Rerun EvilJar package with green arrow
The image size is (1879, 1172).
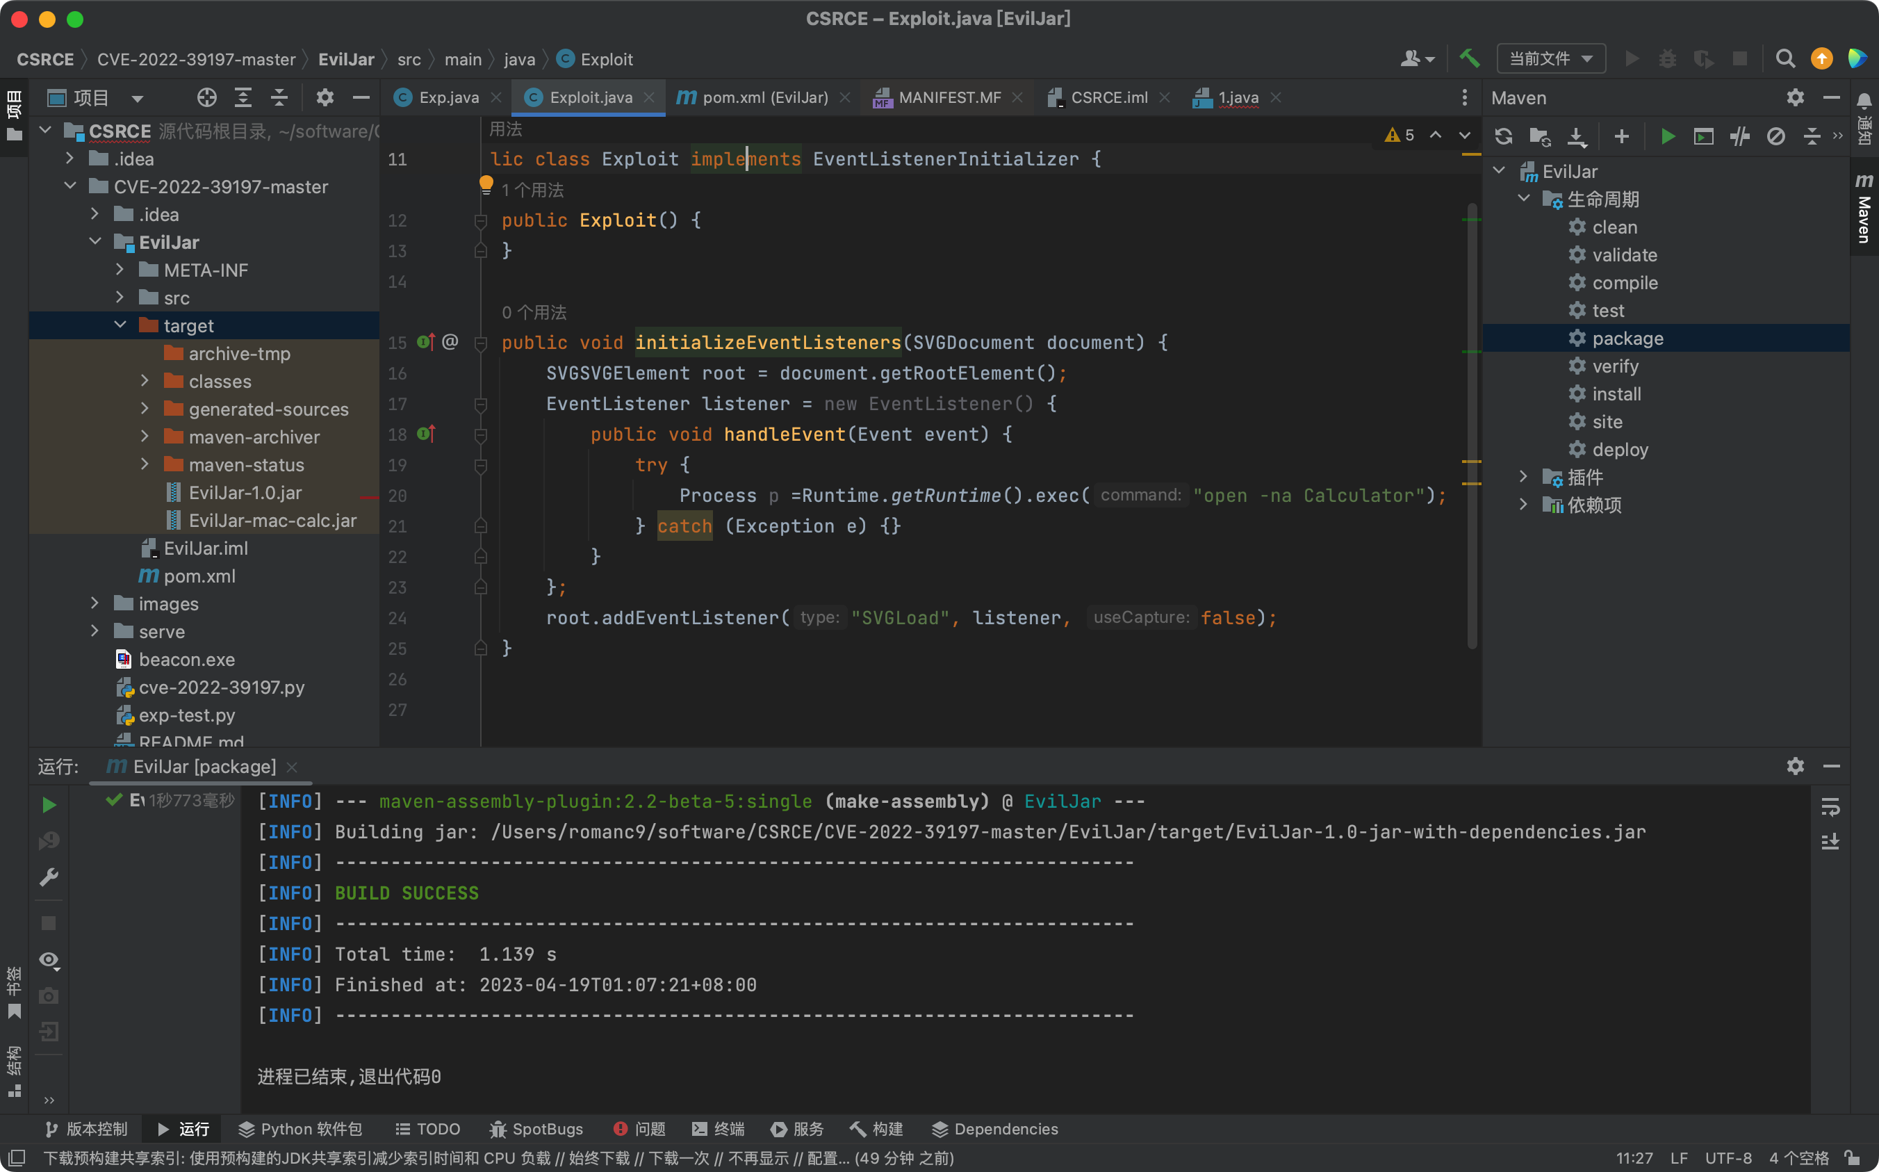coord(49,806)
